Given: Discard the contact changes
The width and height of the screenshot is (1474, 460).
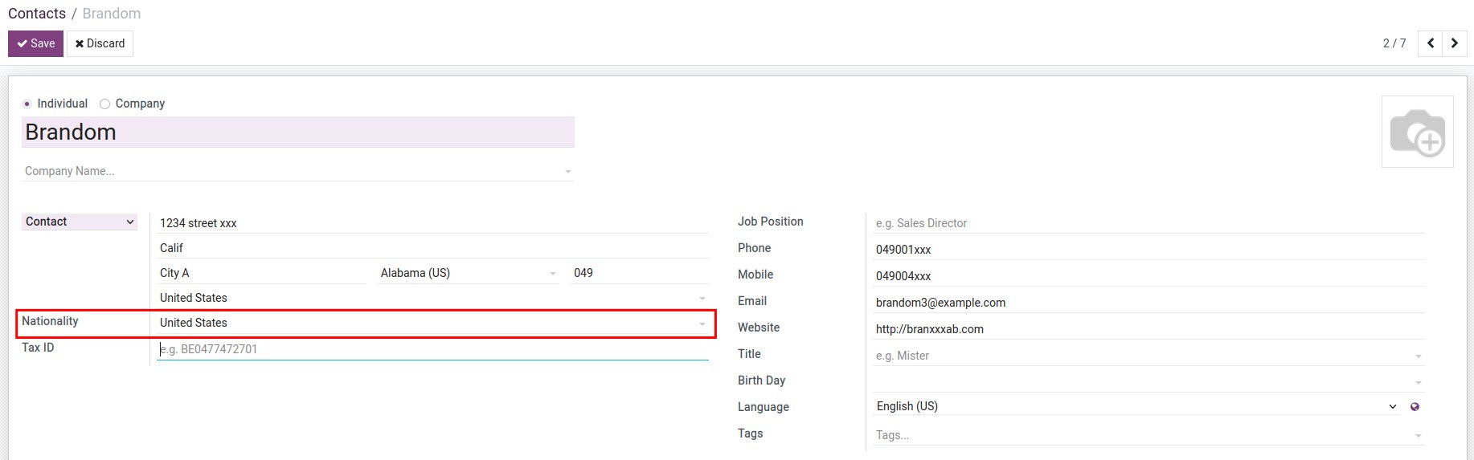Looking at the screenshot, I should click(x=100, y=43).
